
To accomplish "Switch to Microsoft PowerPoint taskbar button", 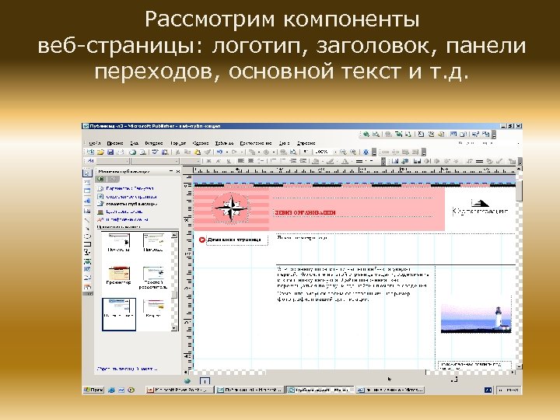I will pyautogui.click(x=180, y=390).
